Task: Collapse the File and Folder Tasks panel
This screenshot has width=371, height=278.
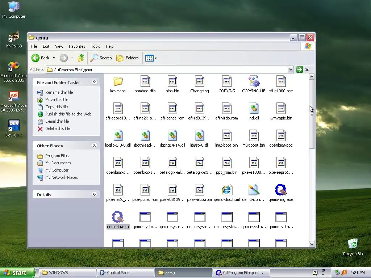Action: pyautogui.click(x=94, y=82)
